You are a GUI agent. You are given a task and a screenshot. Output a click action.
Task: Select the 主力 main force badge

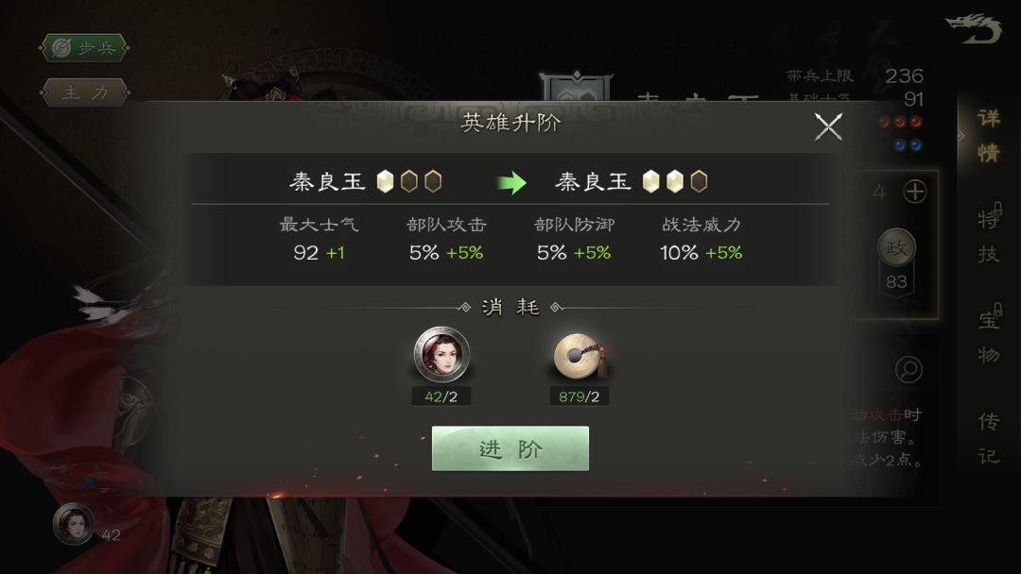tap(84, 93)
